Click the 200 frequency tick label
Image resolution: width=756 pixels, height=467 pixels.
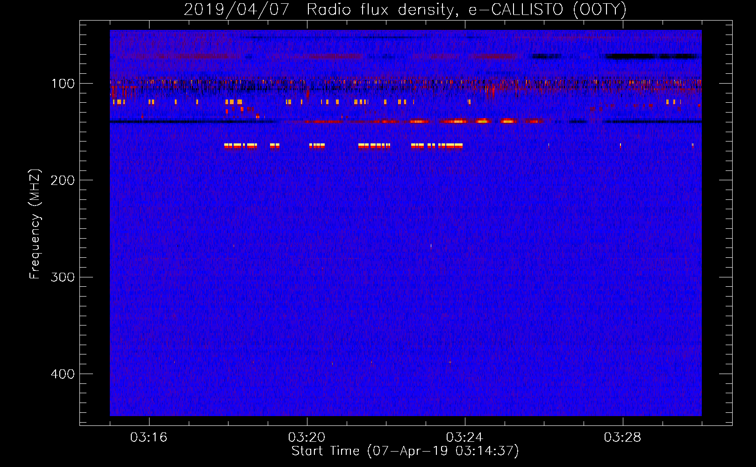coord(63,180)
